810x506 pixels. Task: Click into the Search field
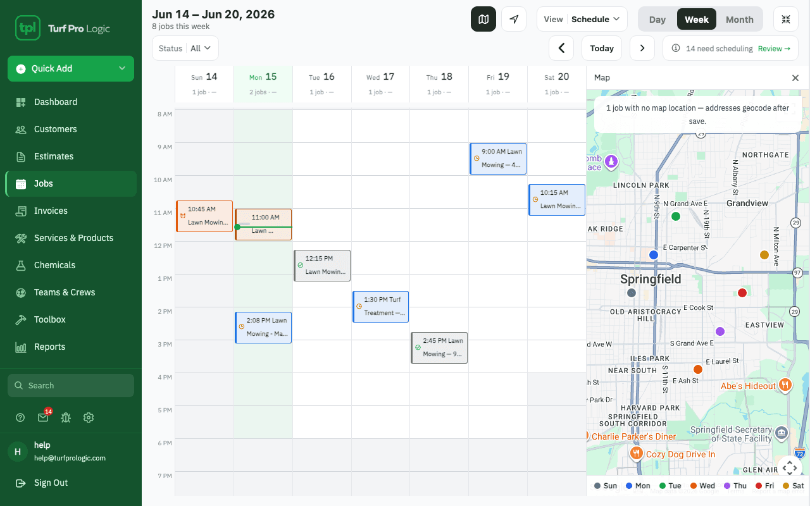[x=71, y=385]
